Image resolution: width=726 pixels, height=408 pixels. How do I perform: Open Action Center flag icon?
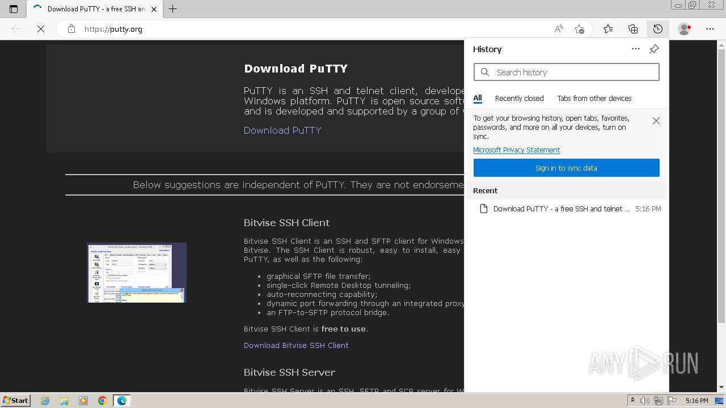tap(672, 401)
